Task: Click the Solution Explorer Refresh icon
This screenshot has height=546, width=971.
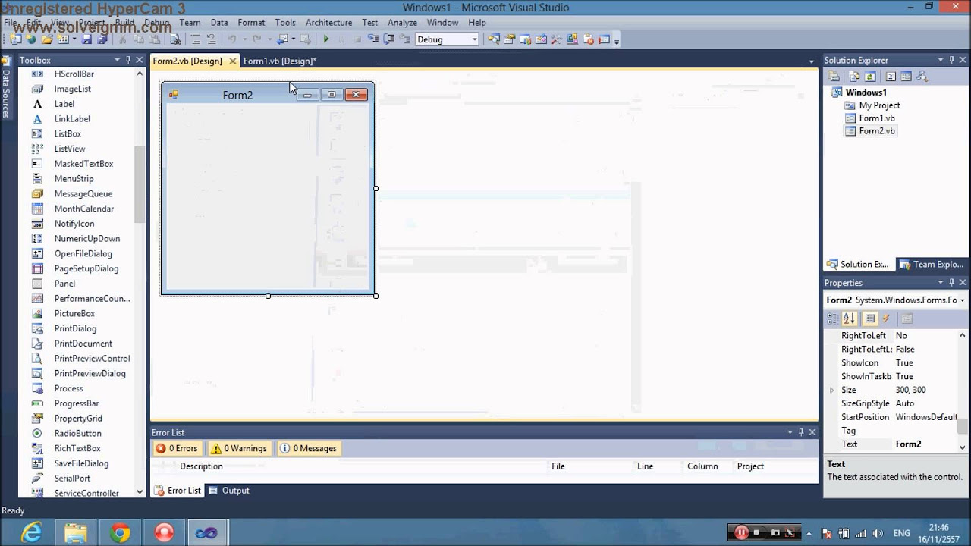Action: tap(870, 77)
